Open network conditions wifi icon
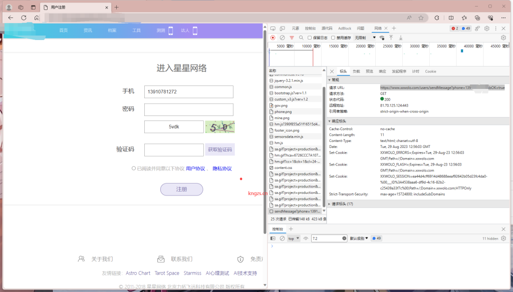513x292 pixels. (382, 37)
